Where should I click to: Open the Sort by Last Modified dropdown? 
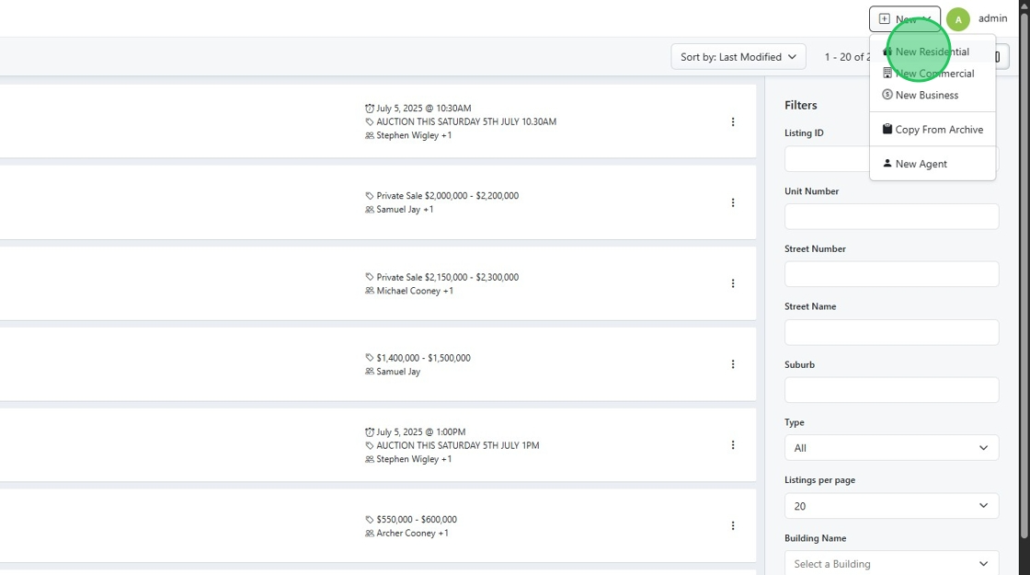738,57
